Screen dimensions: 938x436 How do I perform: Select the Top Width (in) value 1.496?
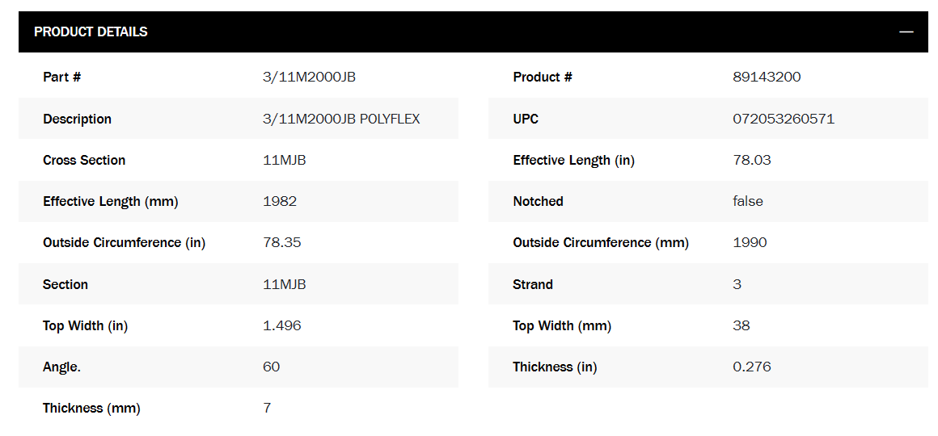(282, 325)
